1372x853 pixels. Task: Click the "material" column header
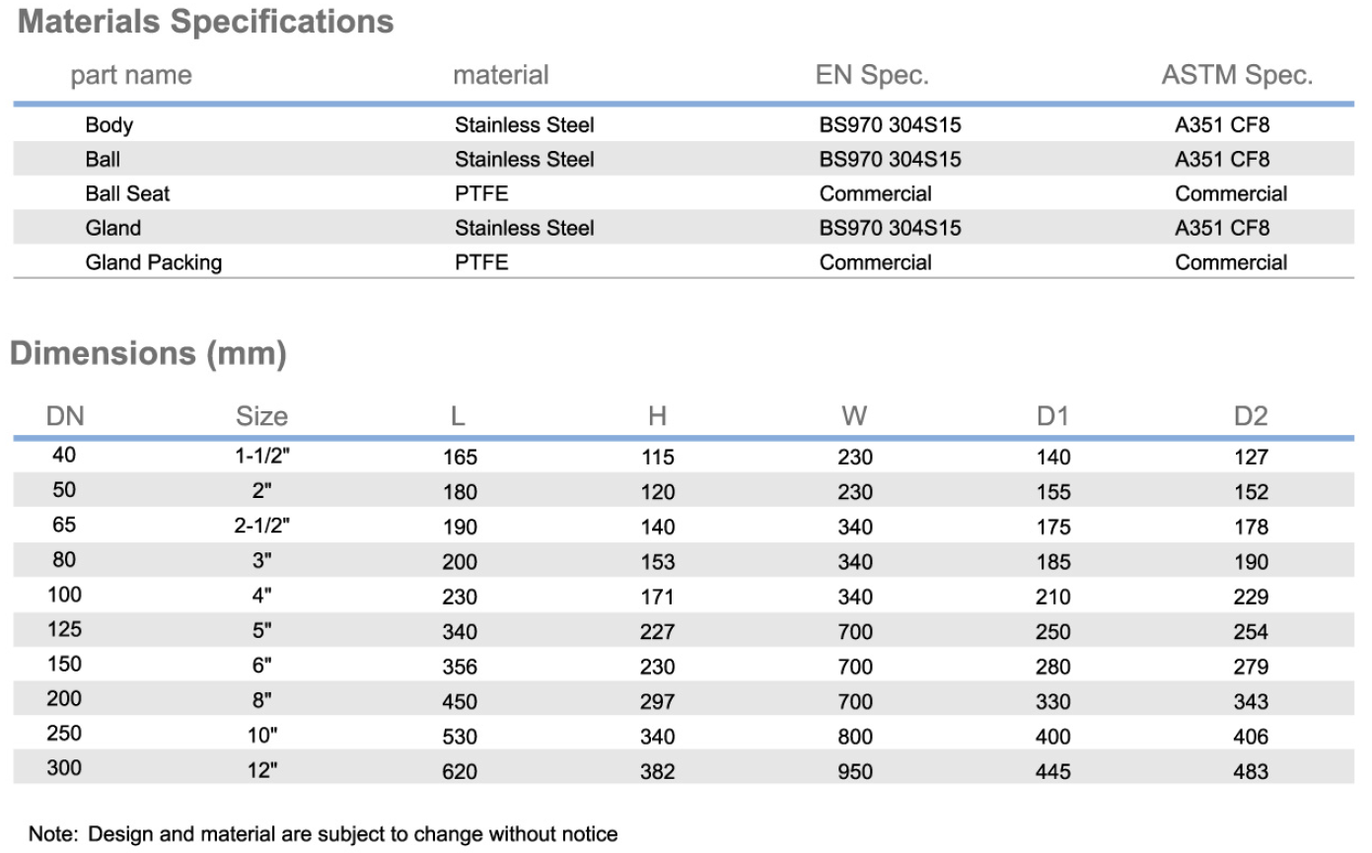tap(501, 76)
